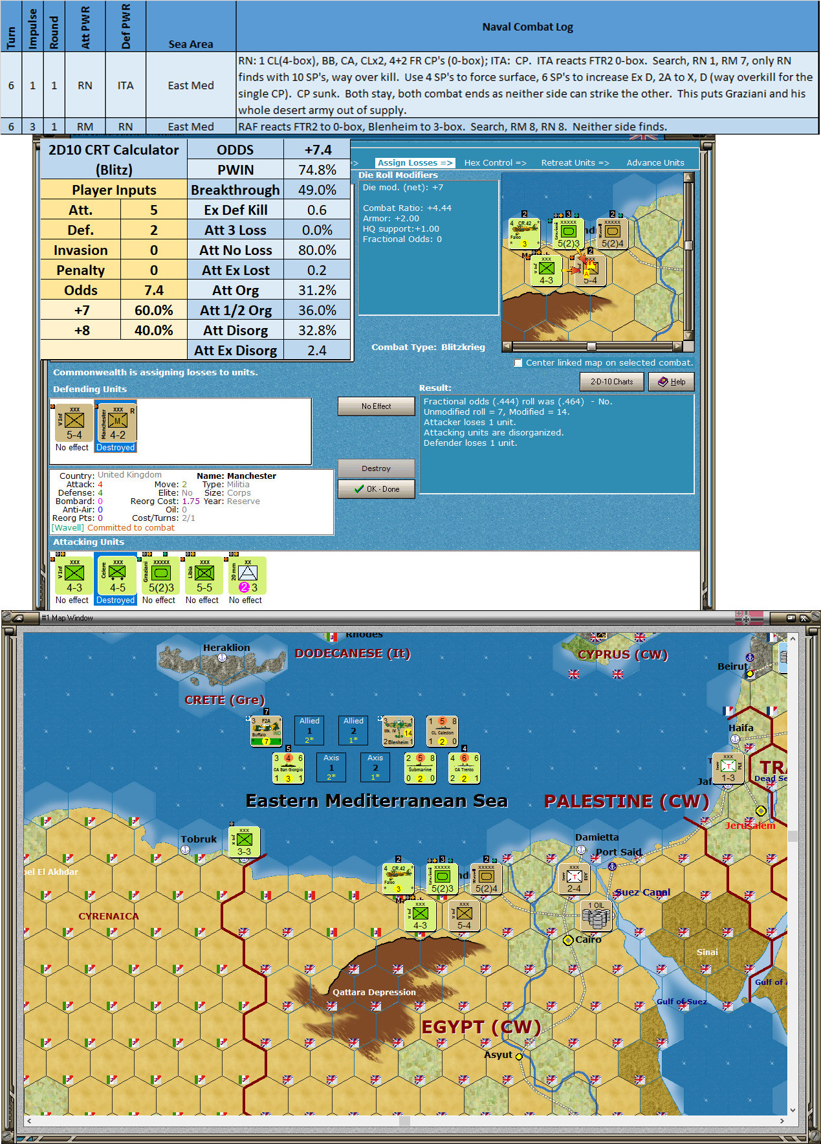Click the Axis 1 sea box marker
Image resolution: width=821 pixels, height=1144 pixels.
(x=331, y=767)
